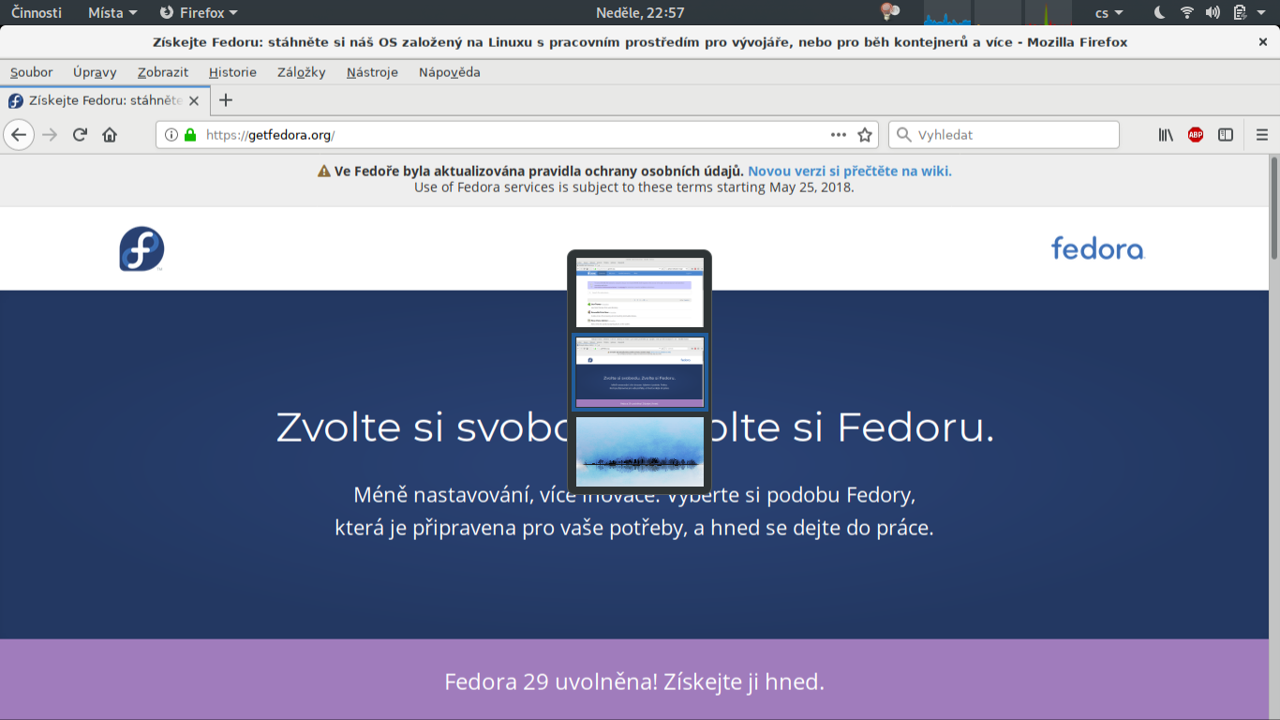Open Wi-Fi network status icon

1187,12
